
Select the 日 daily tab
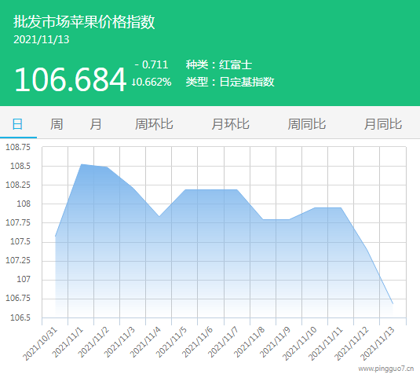coord(18,124)
